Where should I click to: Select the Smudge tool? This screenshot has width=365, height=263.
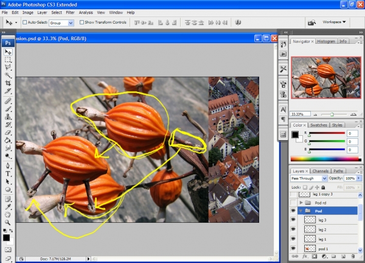[x=8, y=148]
